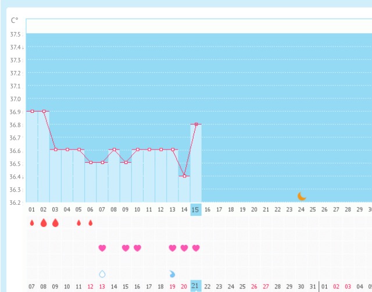Image resolution: width=372 pixels, height=292 pixels.
Task: Select the small blood drop on cycle day 05
Action: [x=79, y=223]
